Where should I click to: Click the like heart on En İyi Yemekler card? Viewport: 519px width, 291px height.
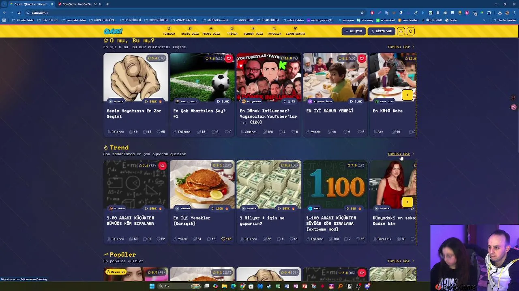(226, 239)
